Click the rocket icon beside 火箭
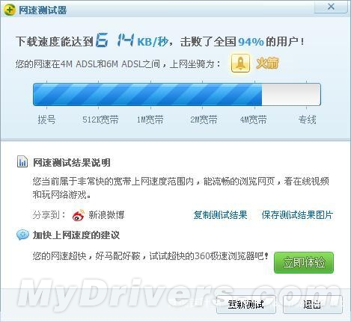The height and width of the screenshot is (322, 351). [x=240, y=64]
